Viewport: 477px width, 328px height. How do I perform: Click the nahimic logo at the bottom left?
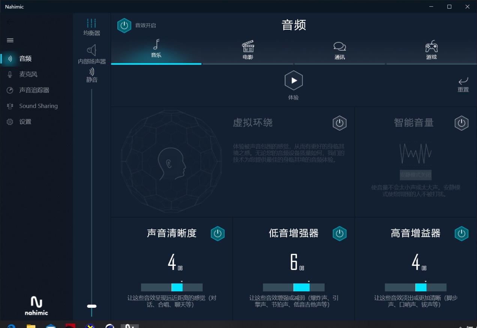36,305
